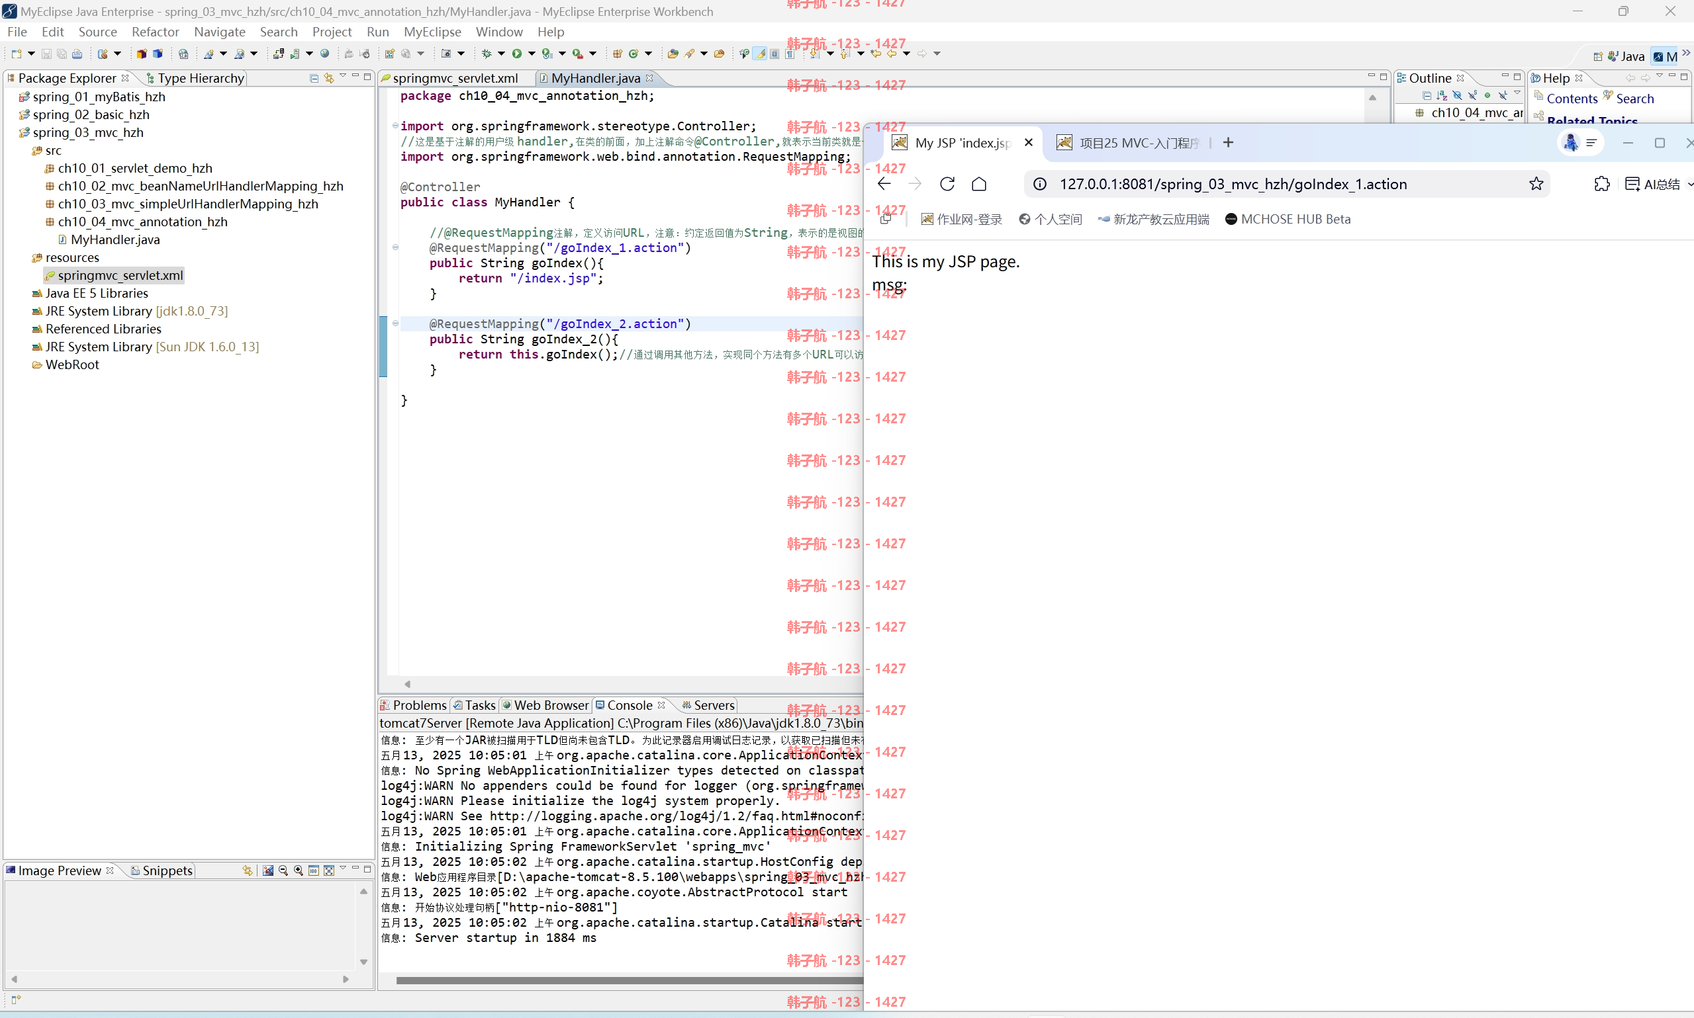This screenshot has height=1018, width=1694.
Task: Click the browser Home icon
Action: [x=979, y=184]
